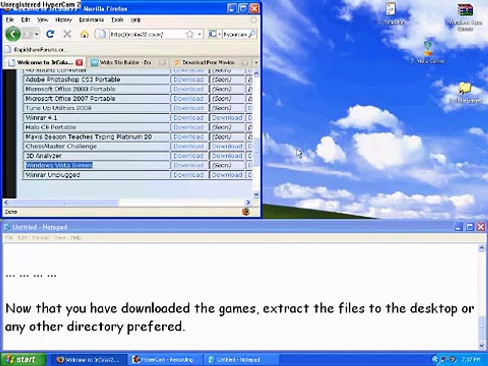Click Download link for Mavis Beacon Teaches Typing

point(189,137)
